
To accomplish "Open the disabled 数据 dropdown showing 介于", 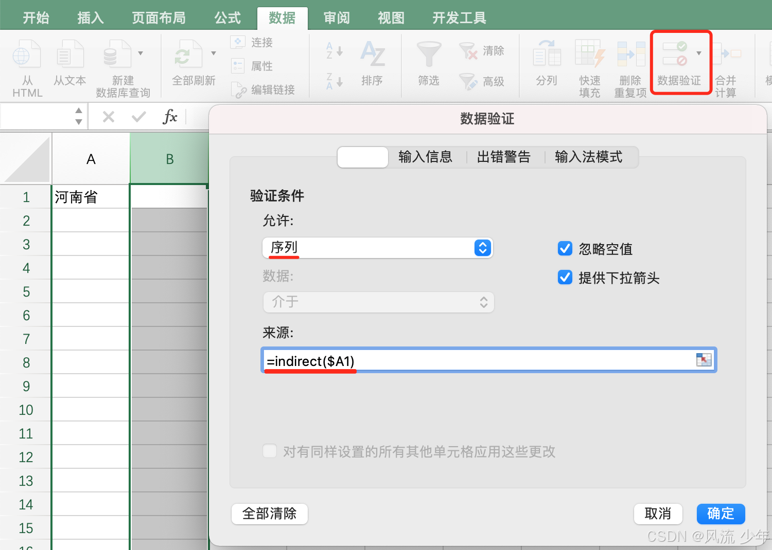I will [x=379, y=302].
